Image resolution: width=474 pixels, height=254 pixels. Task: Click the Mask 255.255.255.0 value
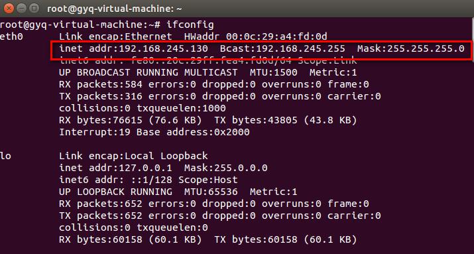[411, 48]
